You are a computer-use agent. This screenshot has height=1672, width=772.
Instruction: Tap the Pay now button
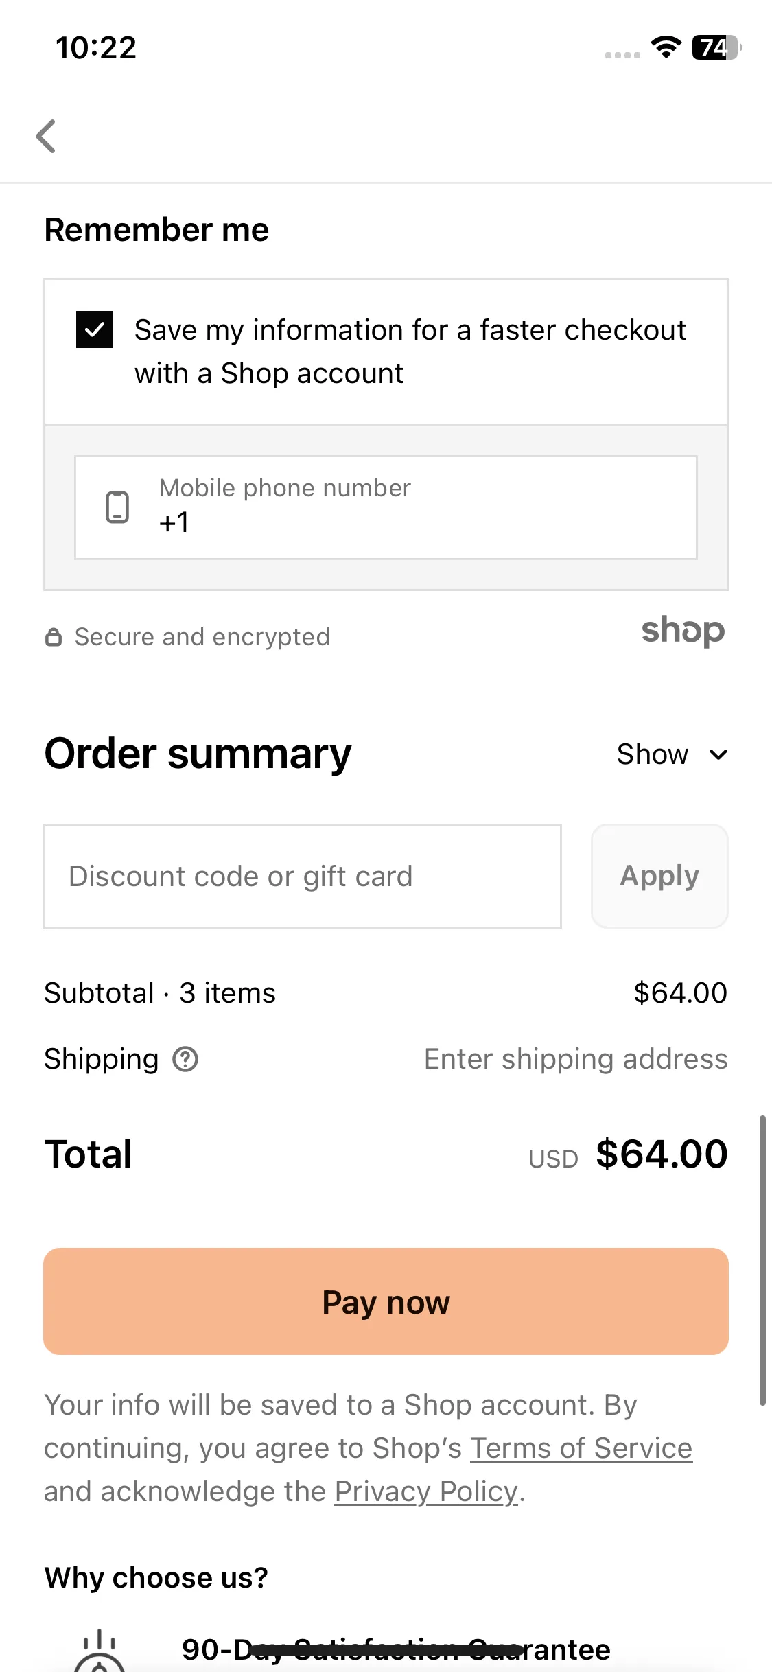386,1301
